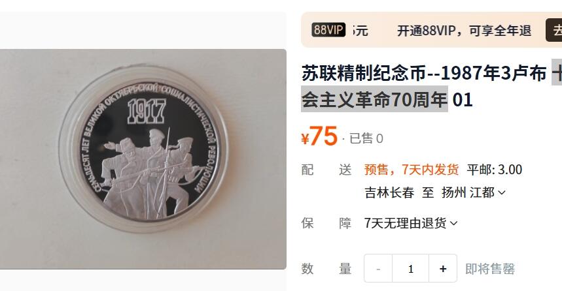Viewport: 562px width, 291px height.
Task: Open the 1917 silver coin product image
Action: coord(143,159)
